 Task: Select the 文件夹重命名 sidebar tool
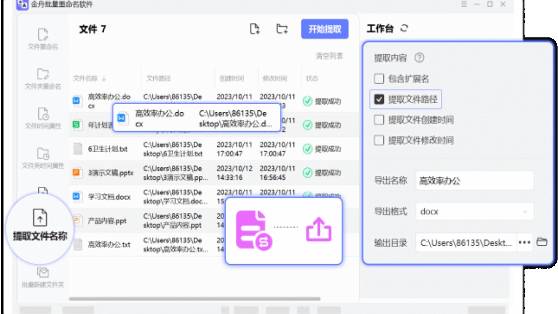coord(43,79)
